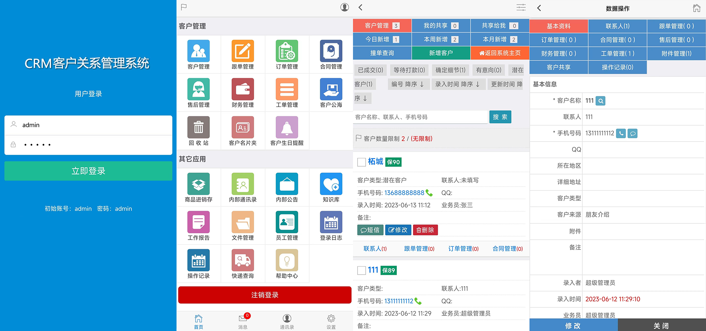This screenshot has height=331, width=706.
Task: Toggle 更新时间 sort order
Action: click(x=505, y=84)
